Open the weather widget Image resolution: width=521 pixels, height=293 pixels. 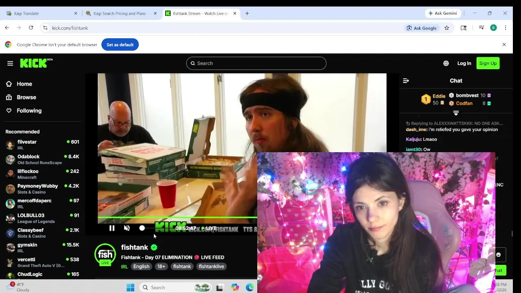pyautogui.click(x=18, y=287)
